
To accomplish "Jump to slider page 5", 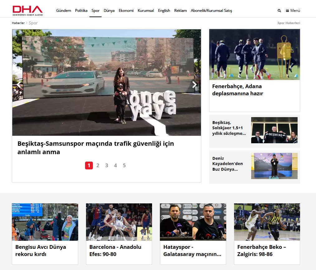I will coord(124,165).
